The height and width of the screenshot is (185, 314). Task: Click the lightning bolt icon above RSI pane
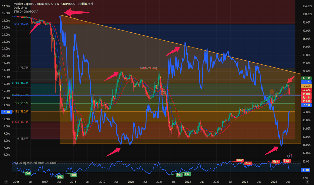pyautogui.click(x=289, y=156)
